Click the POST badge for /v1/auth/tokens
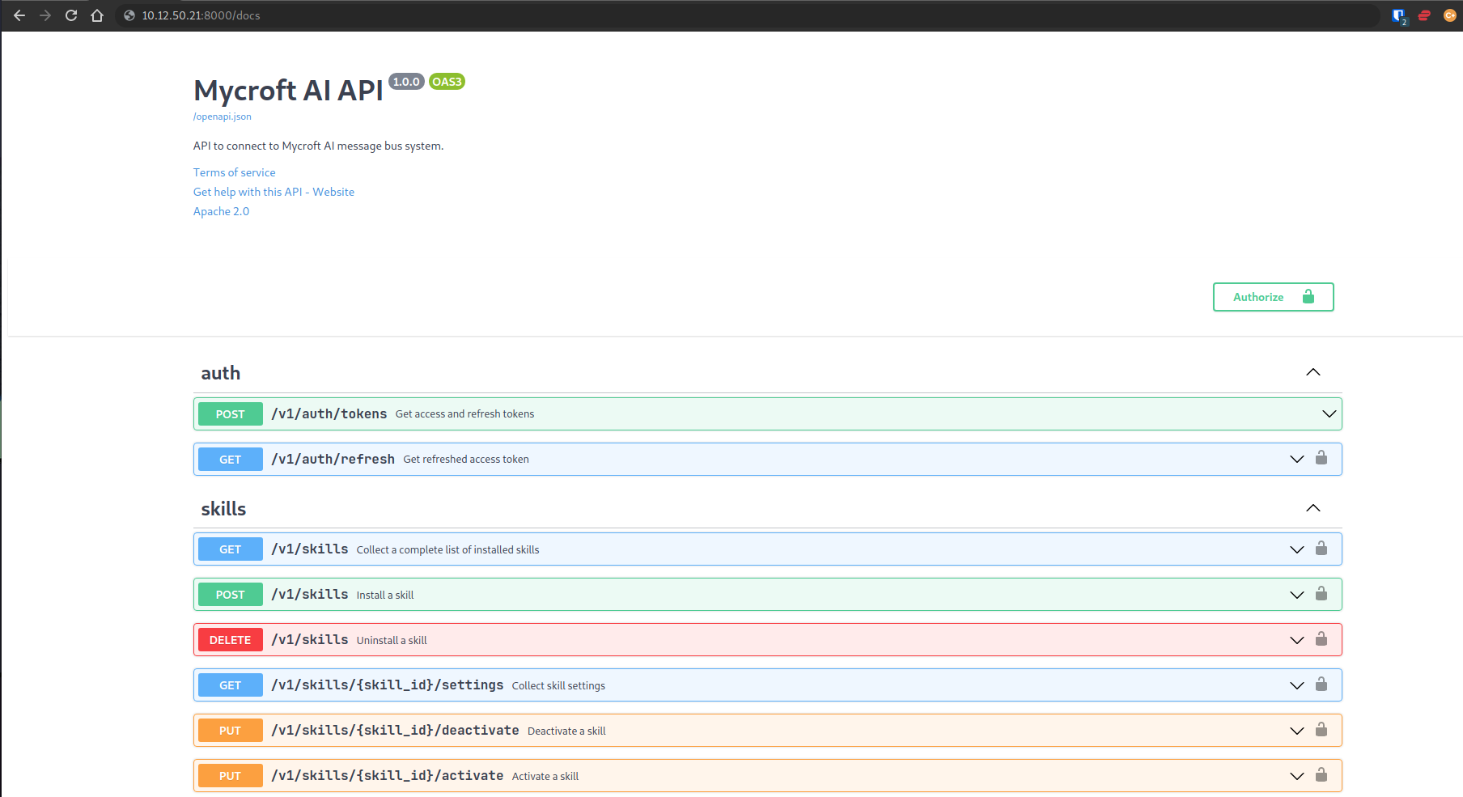1463x797 pixels. (x=230, y=413)
